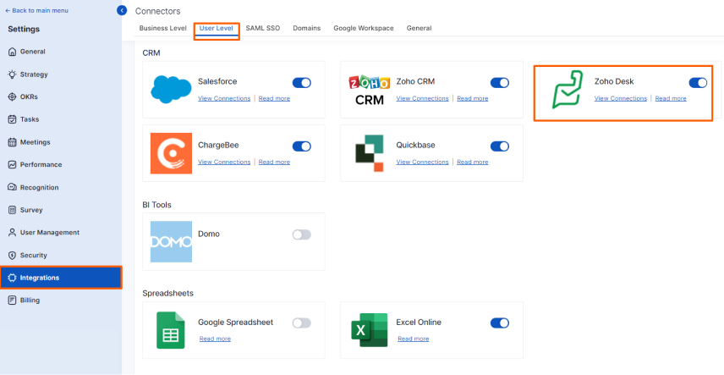
Task: View Connections for Quickbase
Action: click(423, 163)
